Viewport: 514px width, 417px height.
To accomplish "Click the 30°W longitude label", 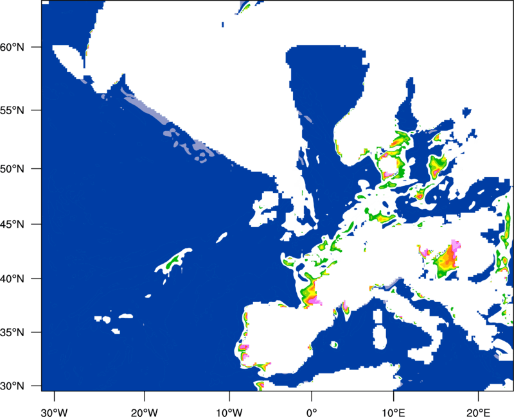I will 55,413.
